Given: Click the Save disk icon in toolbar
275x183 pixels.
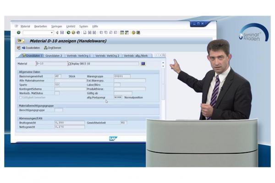Looking at the screenshot, I should [x=62, y=32].
